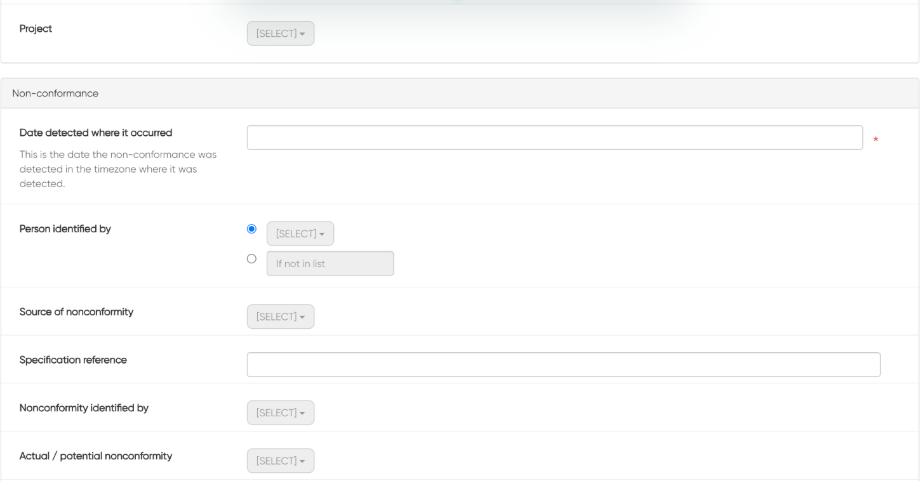Click the 'Date detected where it occurred' label

click(96, 133)
